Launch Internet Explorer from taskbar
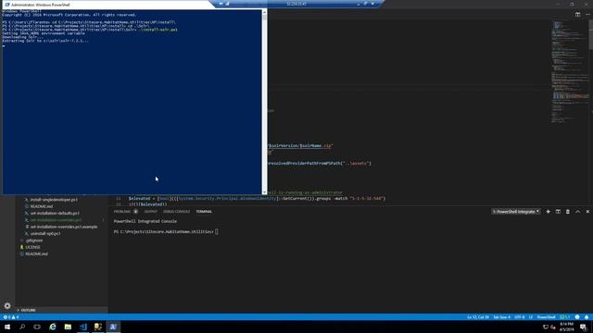Image resolution: width=593 pixels, height=333 pixels. point(53,327)
